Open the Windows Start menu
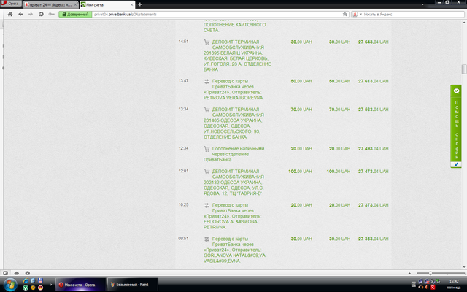The height and width of the screenshot is (292, 467). coord(10,285)
